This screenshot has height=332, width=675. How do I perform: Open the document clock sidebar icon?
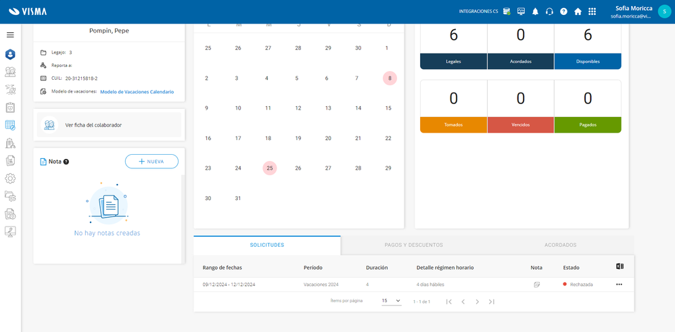pyautogui.click(x=10, y=214)
